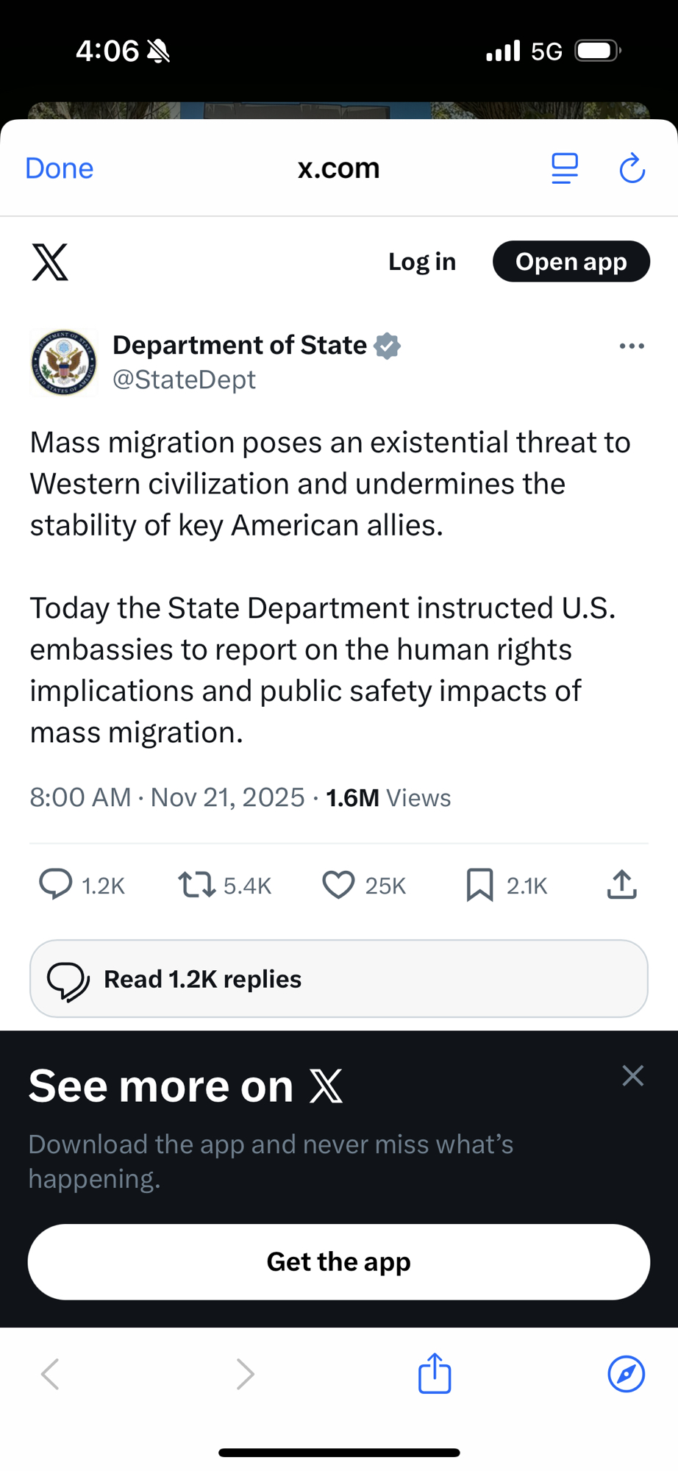Tap the post share upload icon
The width and height of the screenshot is (678, 1471).
[x=621, y=885]
